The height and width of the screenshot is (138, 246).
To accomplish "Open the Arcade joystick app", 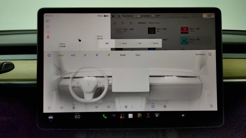I will [148, 115].
